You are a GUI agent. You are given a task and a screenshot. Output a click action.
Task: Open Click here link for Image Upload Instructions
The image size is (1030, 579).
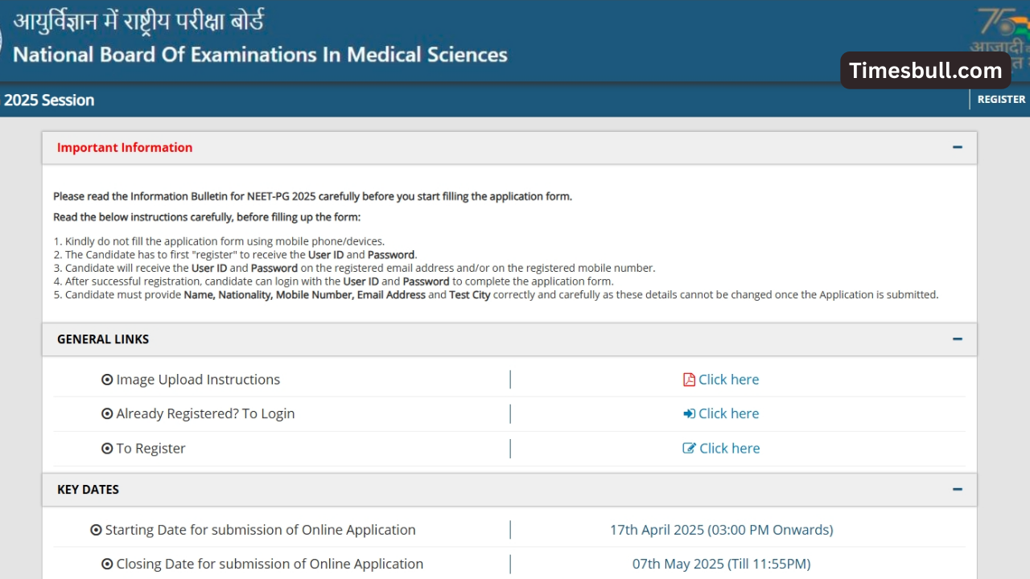point(728,380)
